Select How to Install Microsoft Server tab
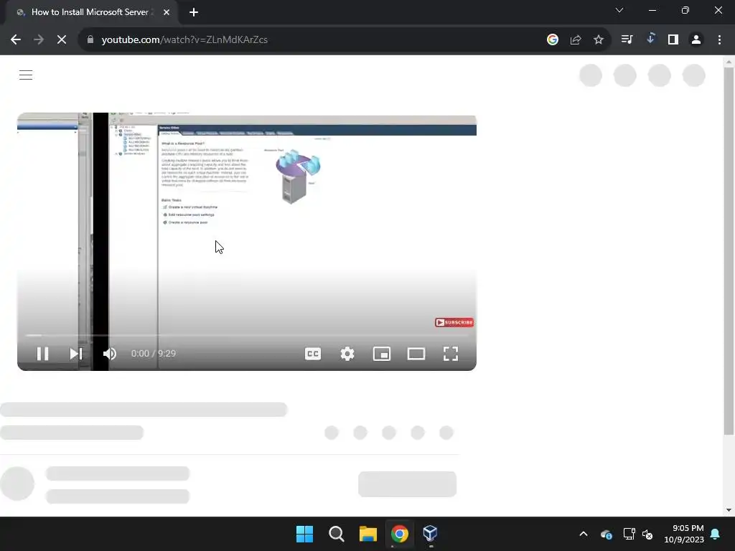 tap(89, 12)
